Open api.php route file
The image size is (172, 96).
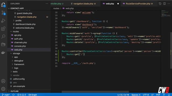pos(17,35)
